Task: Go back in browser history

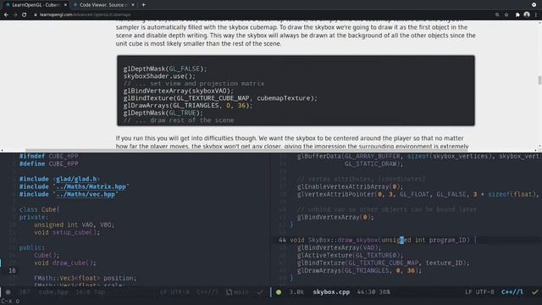Action: pos(6,15)
